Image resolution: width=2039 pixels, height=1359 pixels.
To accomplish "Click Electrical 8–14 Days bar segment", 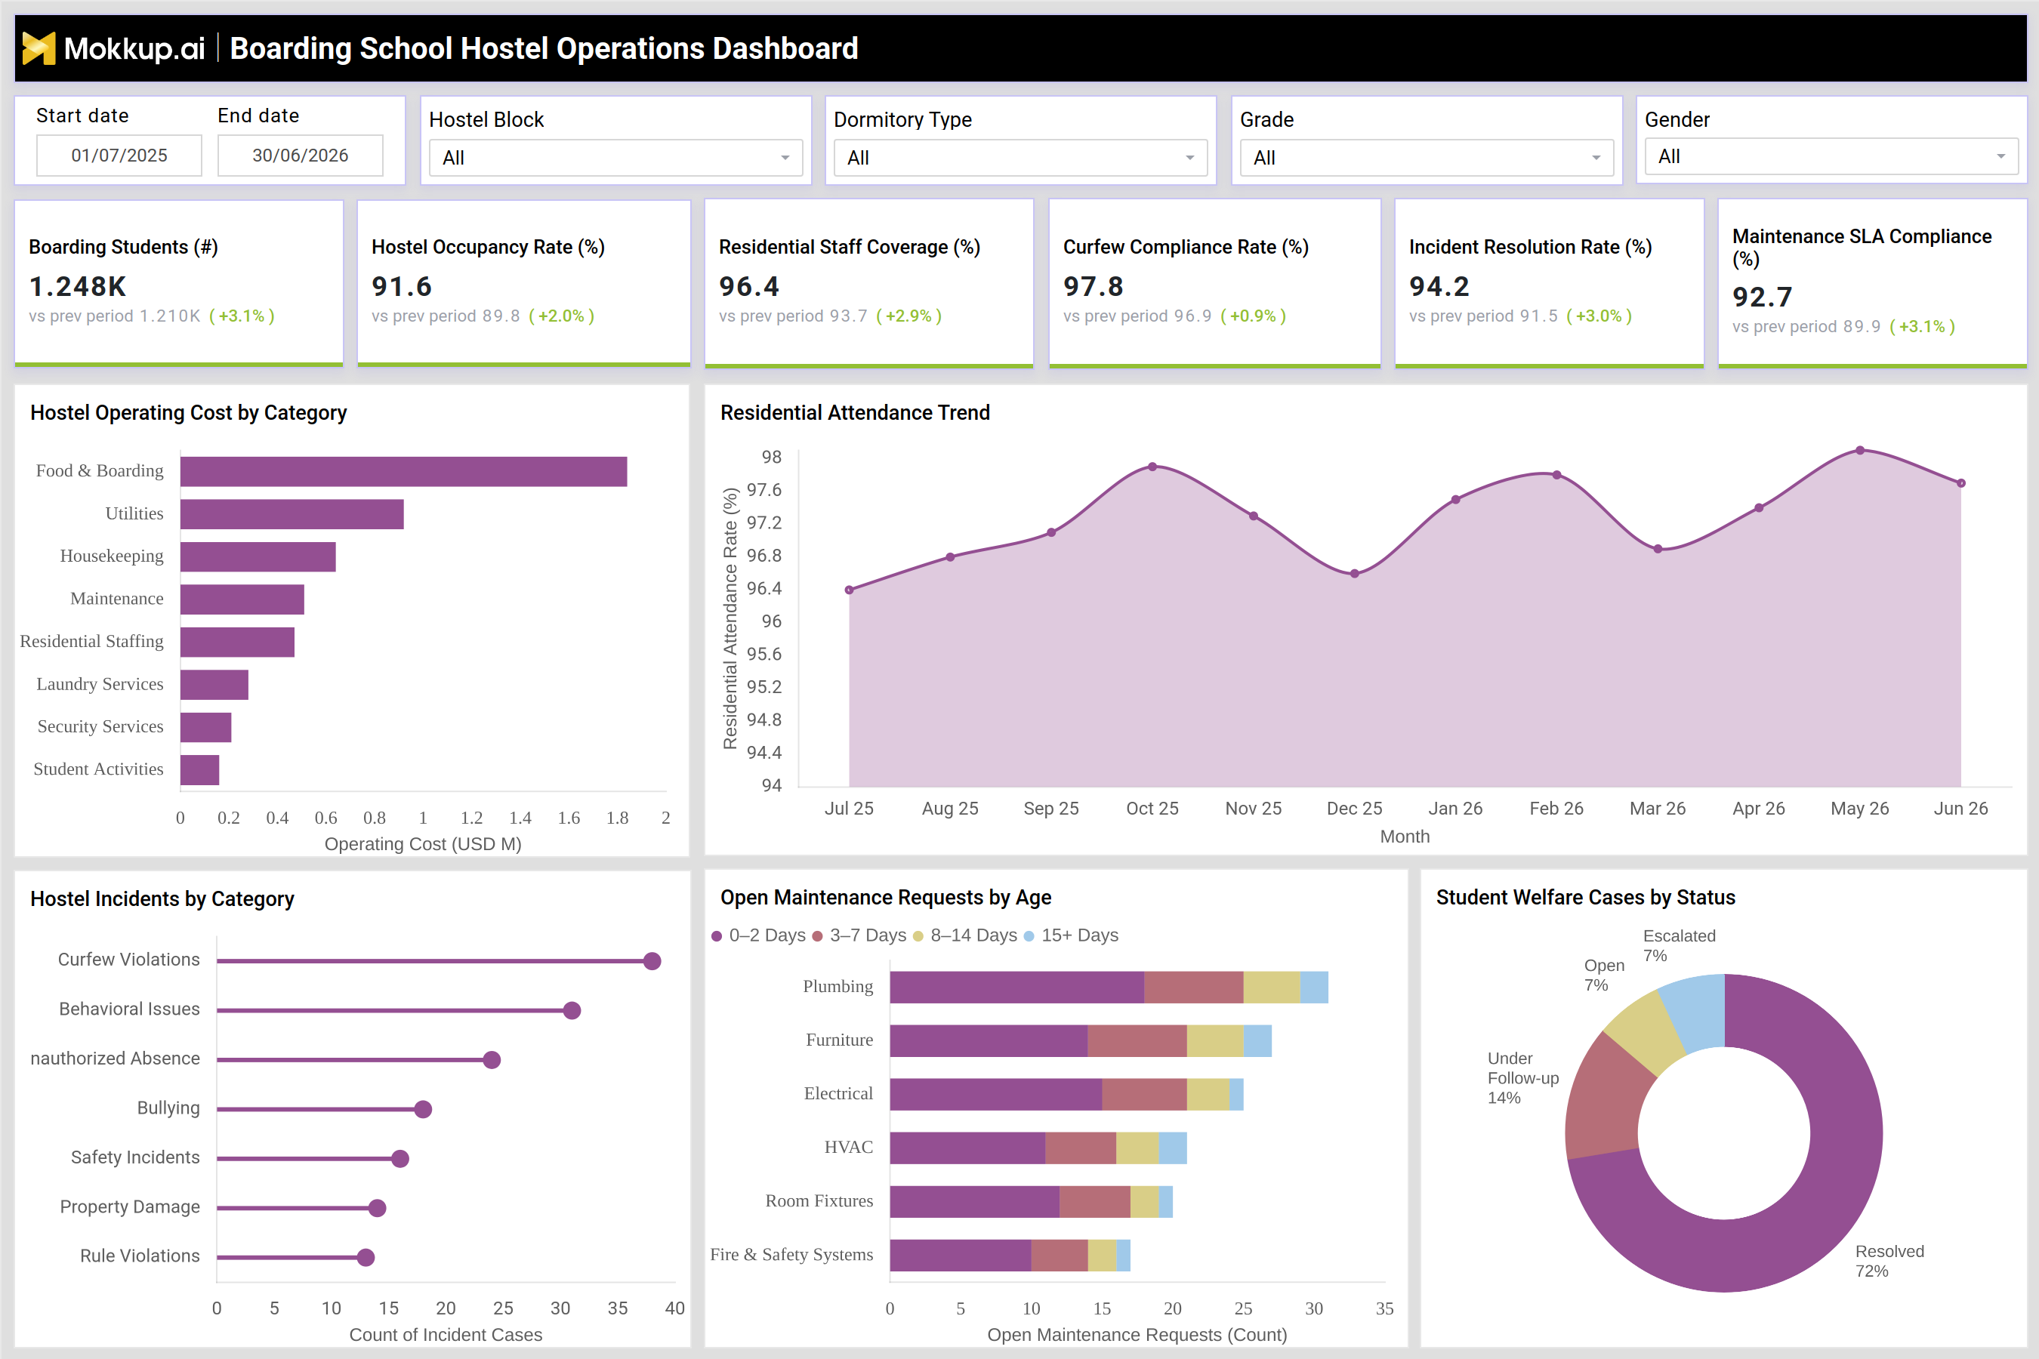I will (x=1208, y=1095).
